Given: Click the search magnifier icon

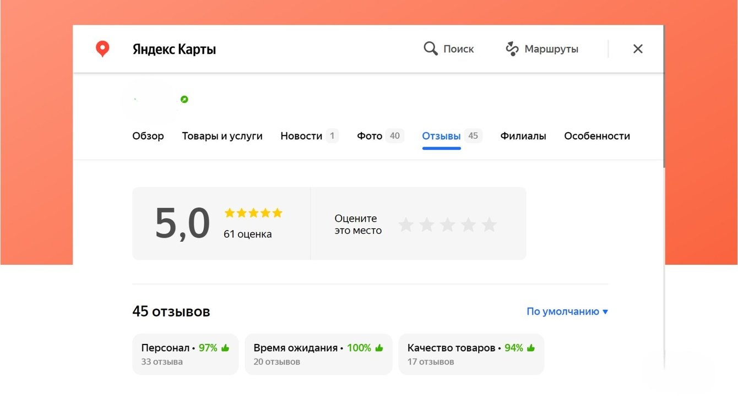Looking at the screenshot, I should (430, 48).
